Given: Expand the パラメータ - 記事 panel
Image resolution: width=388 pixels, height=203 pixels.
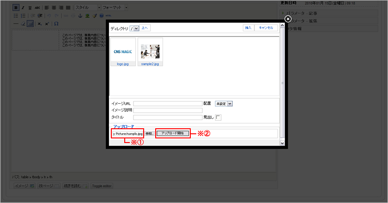Looking at the screenshot, I should pyautogui.click(x=329, y=13).
